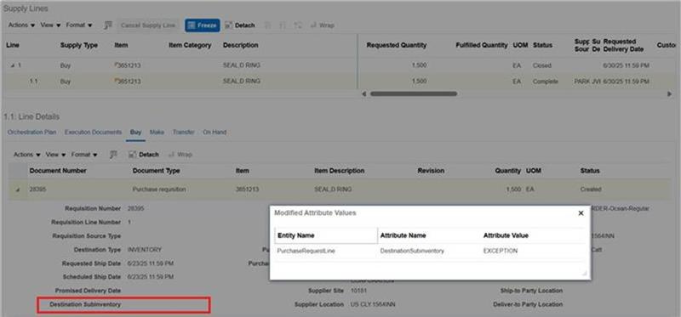This screenshot has height=317, width=681.
Task: Switch to the On Hand tab
Action: [215, 132]
